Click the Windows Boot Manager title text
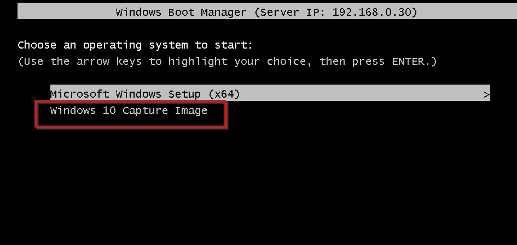 (x=183, y=12)
